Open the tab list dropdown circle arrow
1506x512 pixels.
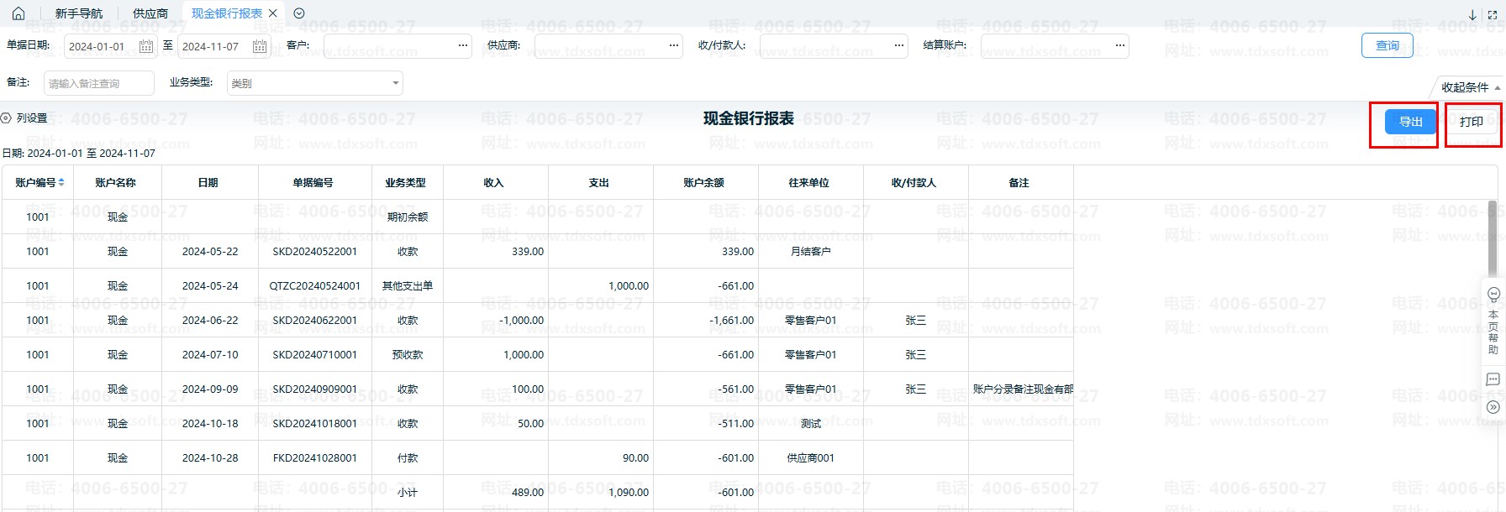point(299,13)
